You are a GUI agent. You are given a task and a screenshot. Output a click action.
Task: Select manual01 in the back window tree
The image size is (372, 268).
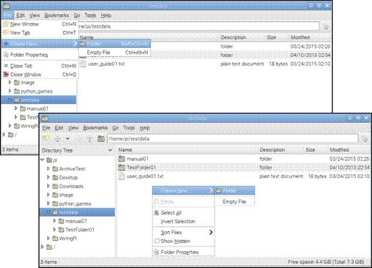pos(38,109)
